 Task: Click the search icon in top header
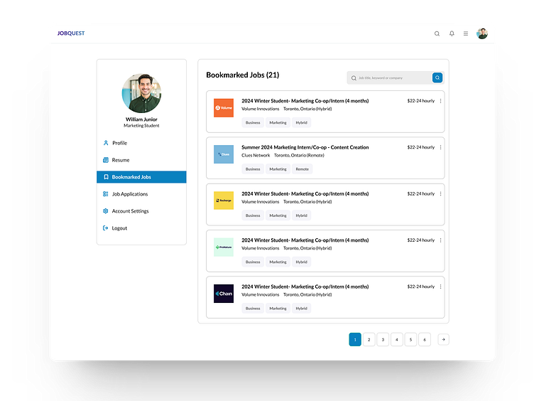pyautogui.click(x=437, y=33)
